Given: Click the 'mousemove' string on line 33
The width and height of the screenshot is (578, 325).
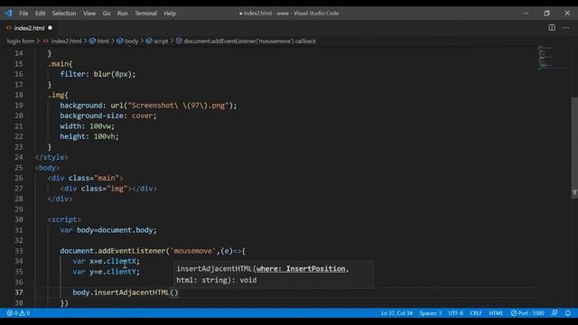Looking at the screenshot, I should tap(193, 251).
